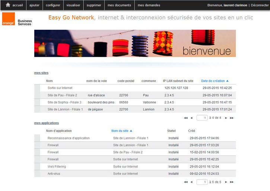Sort applications by Nom du site header
Image resolution: width=270 pixels, height=191 pixels.
coord(120,131)
